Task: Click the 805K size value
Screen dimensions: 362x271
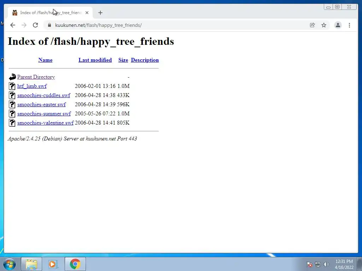Action: pos(123,123)
